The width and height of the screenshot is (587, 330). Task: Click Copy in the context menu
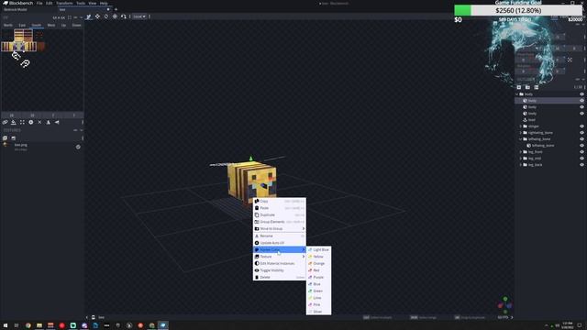click(279, 201)
